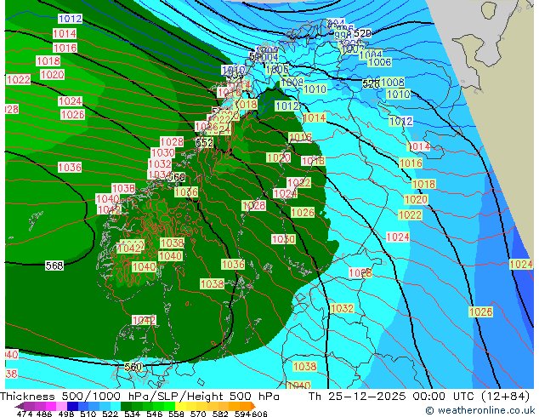539x417 pixels.
Task: Click the black 528 height contour label
Action: pos(371,83)
